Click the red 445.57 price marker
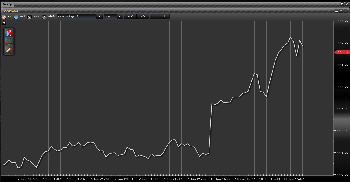351x182 pixels. 342,52
